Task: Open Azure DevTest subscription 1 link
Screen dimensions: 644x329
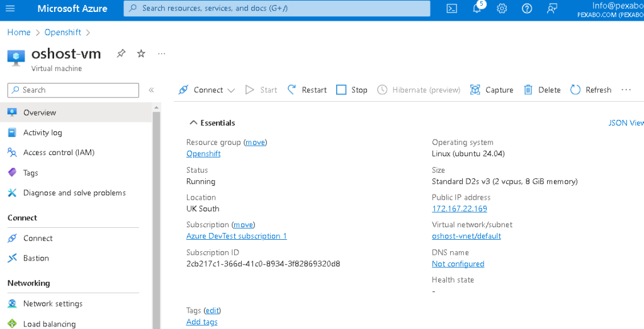Action: click(237, 236)
